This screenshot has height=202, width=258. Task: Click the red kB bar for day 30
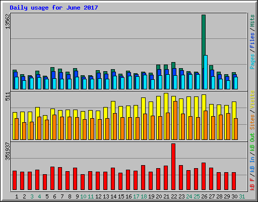point(234,181)
